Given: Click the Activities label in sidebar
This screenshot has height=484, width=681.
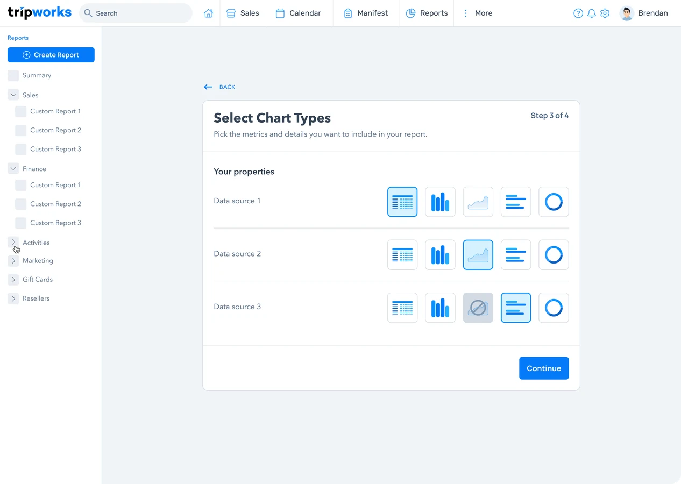Looking at the screenshot, I should tap(36, 243).
